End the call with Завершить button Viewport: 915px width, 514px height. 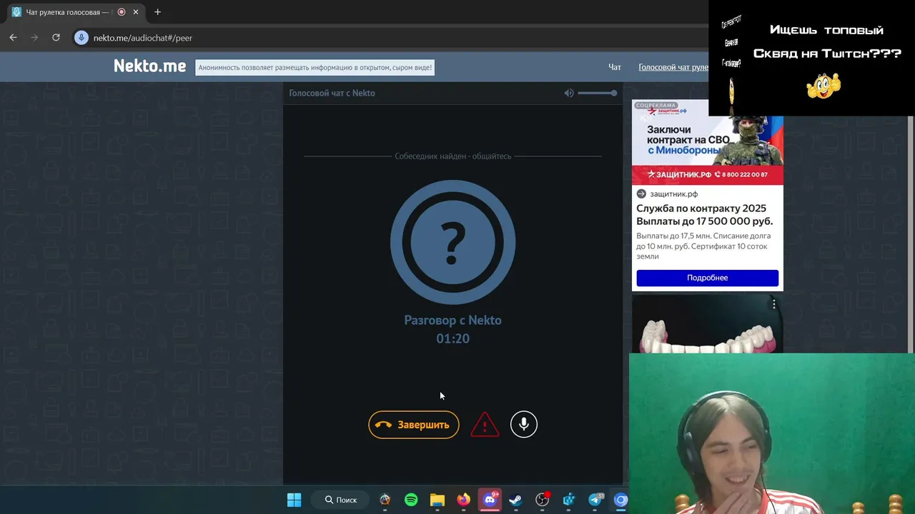pyautogui.click(x=414, y=425)
